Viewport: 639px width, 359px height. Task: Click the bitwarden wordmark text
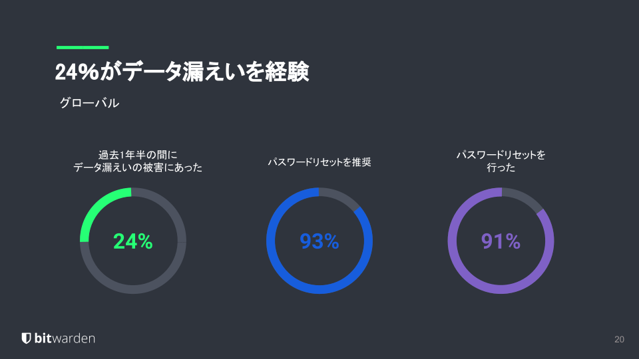(65, 338)
